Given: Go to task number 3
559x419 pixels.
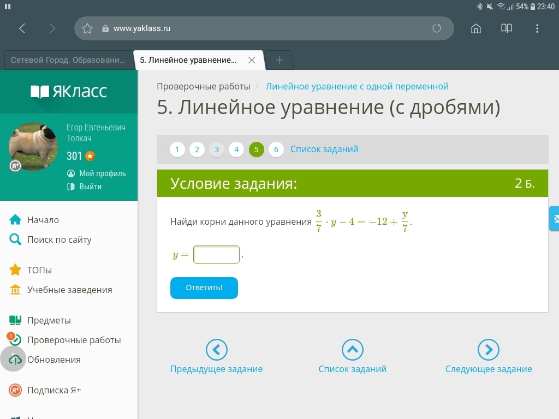Looking at the screenshot, I should [216, 149].
